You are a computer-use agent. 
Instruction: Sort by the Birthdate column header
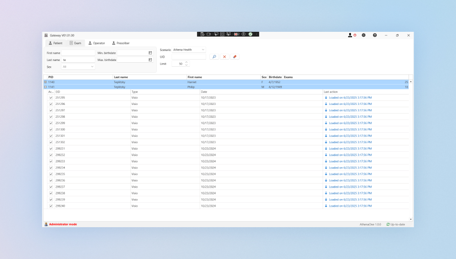click(275, 77)
